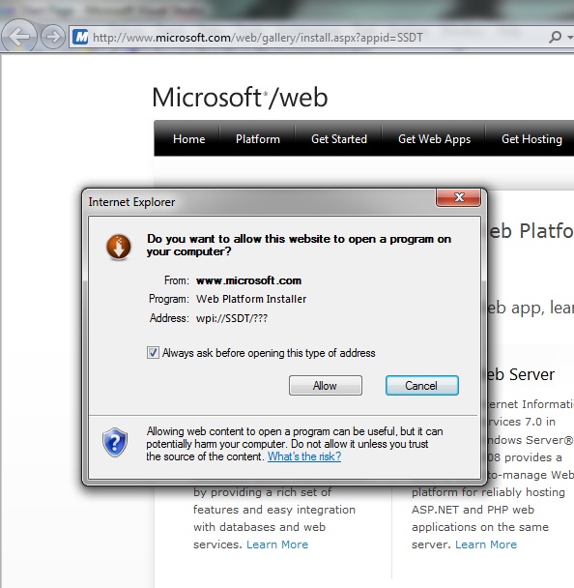Click the Web Platform Installer program text
The height and width of the screenshot is (588, 574).
point(251,299)
